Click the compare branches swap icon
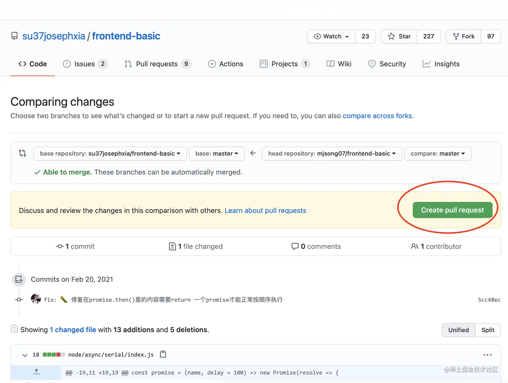The image size is (508, 383). tap(22, 153)
